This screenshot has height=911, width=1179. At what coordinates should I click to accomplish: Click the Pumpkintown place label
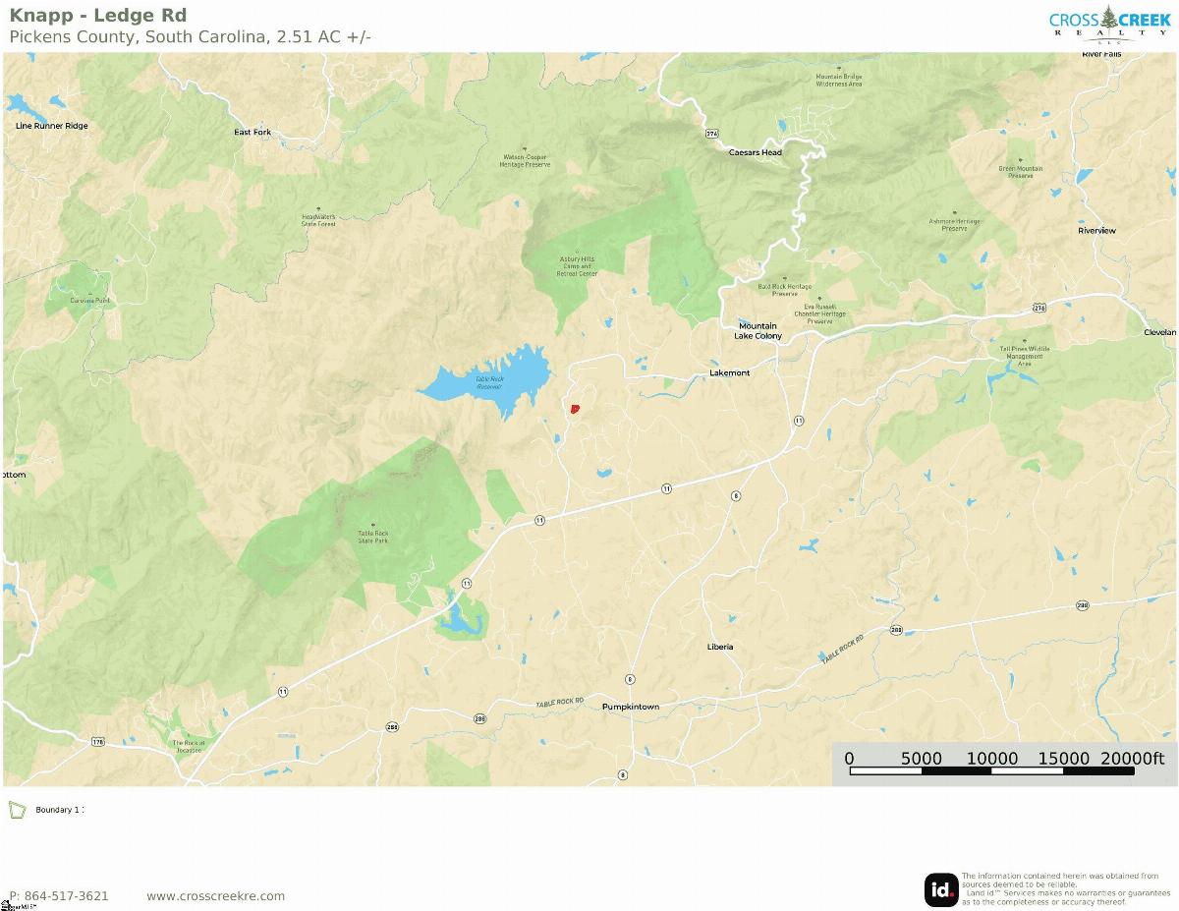point(630,707)
